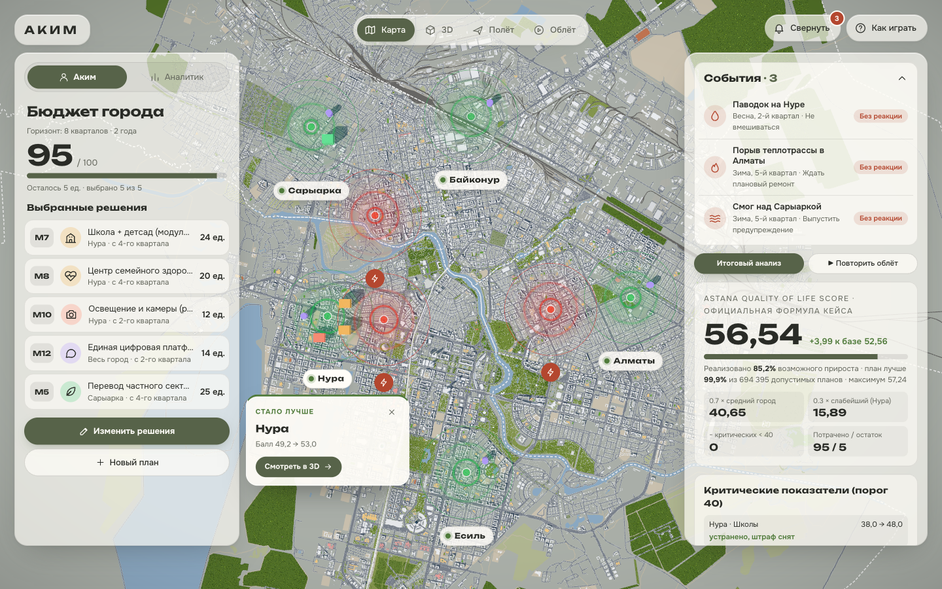
Task: Click the АКИМ logo
Action: point(52,30)
